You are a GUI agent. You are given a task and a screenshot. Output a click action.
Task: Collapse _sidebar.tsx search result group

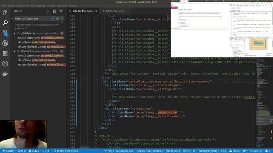15,33
